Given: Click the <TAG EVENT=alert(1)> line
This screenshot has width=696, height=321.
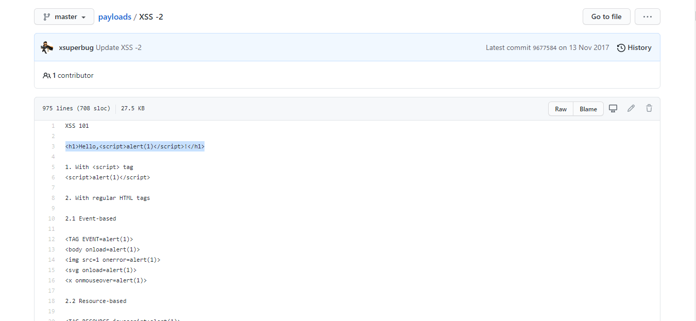Looking at the screenshot, I should [x=99, y=239].
